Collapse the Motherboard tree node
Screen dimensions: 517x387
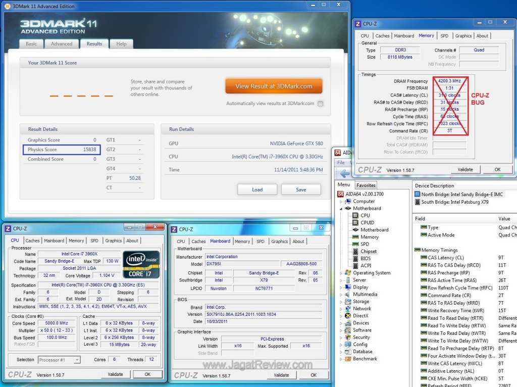341,209
